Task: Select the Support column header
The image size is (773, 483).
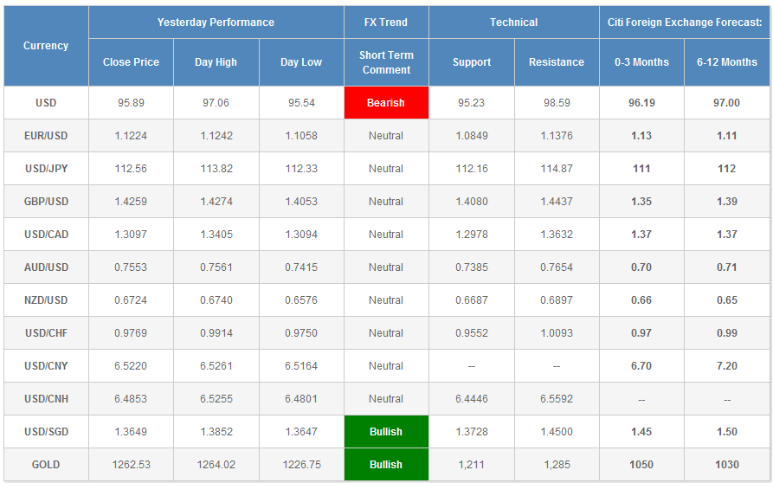Action: point(472,62)
